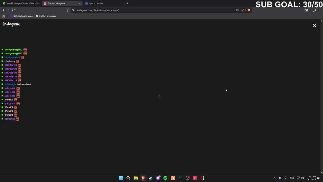Bookmark this page

67,10
